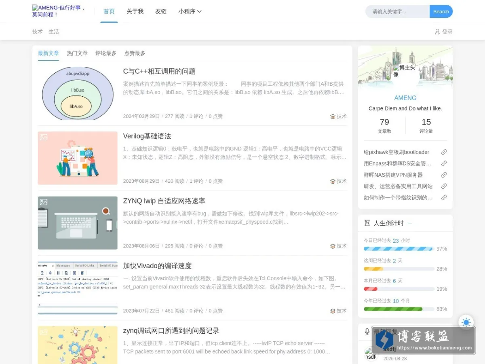Collapse 人生倒计时 panel with minus icon

click(410, 223)
